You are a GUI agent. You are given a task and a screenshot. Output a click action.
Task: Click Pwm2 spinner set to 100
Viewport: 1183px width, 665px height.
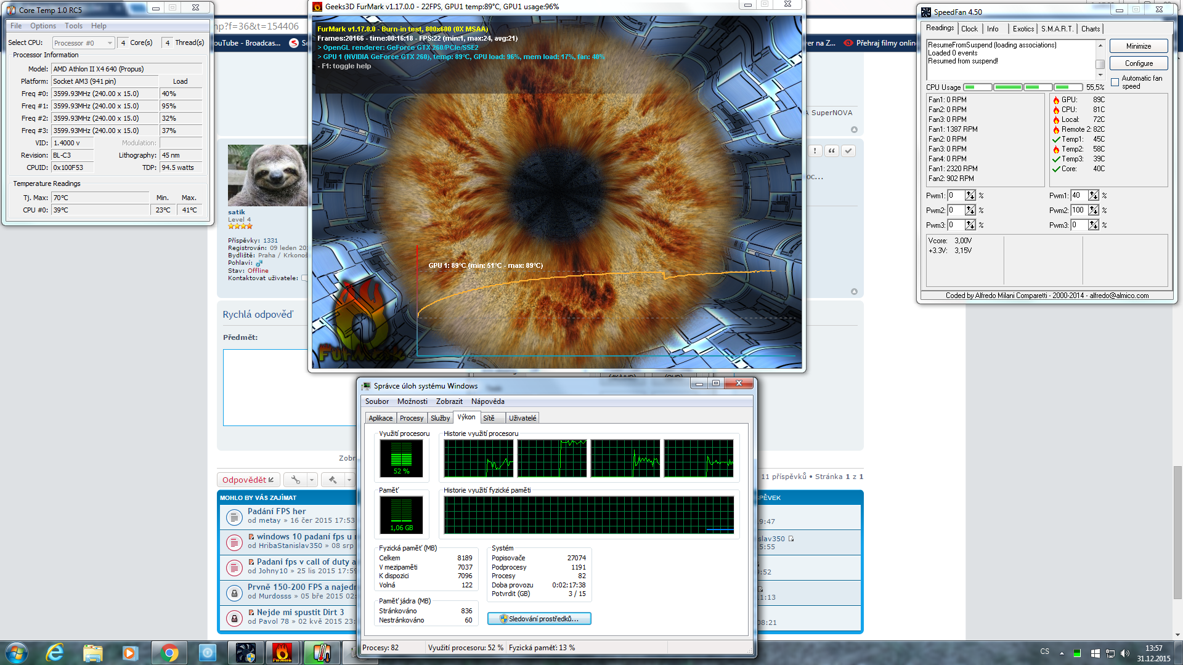coord(1093,210)
